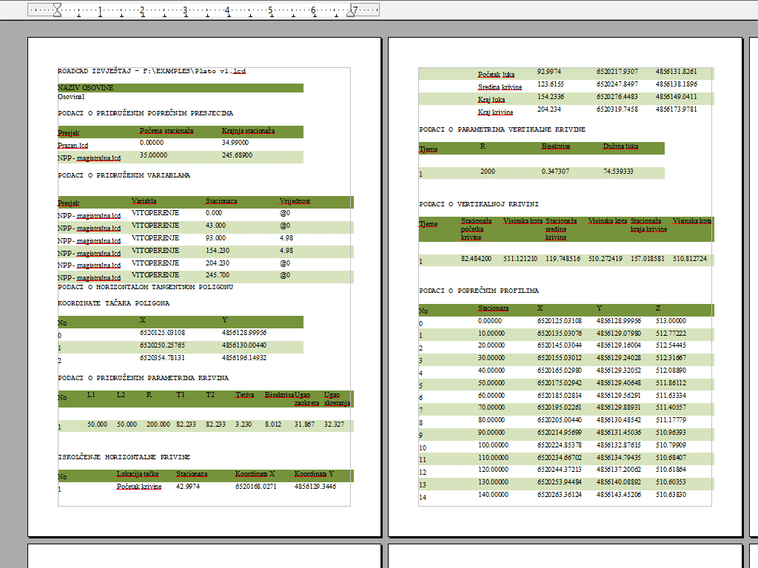This screenshot has width=758, height=568.
Task: Click the Prazan.lcd table cell
Action: [73, 146]
